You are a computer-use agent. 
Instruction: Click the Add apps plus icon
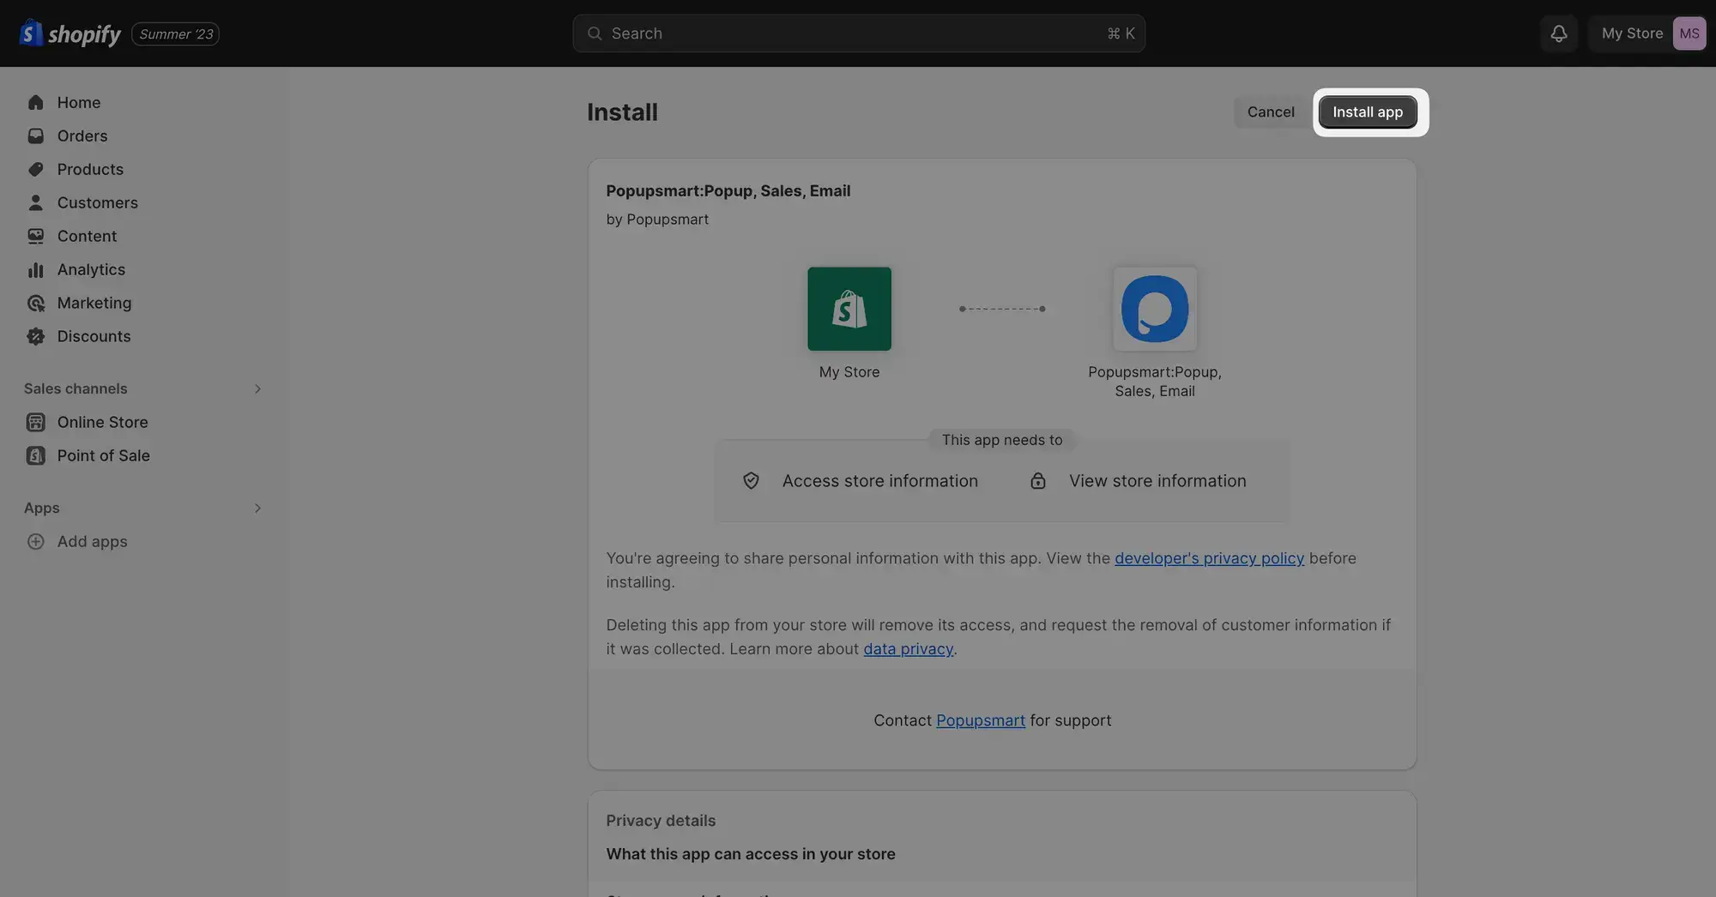coord(35,542)
